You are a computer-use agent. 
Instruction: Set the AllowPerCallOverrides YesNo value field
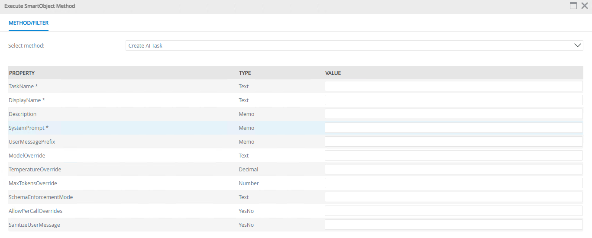tap(453, 211)
